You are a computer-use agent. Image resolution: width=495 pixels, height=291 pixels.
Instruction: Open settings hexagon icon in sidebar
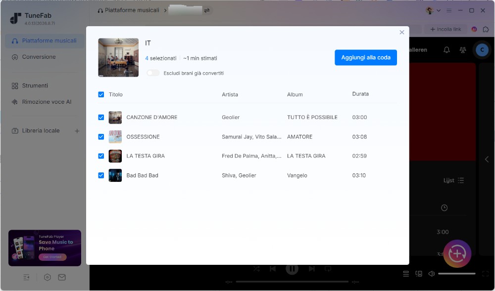coord(48,277)
